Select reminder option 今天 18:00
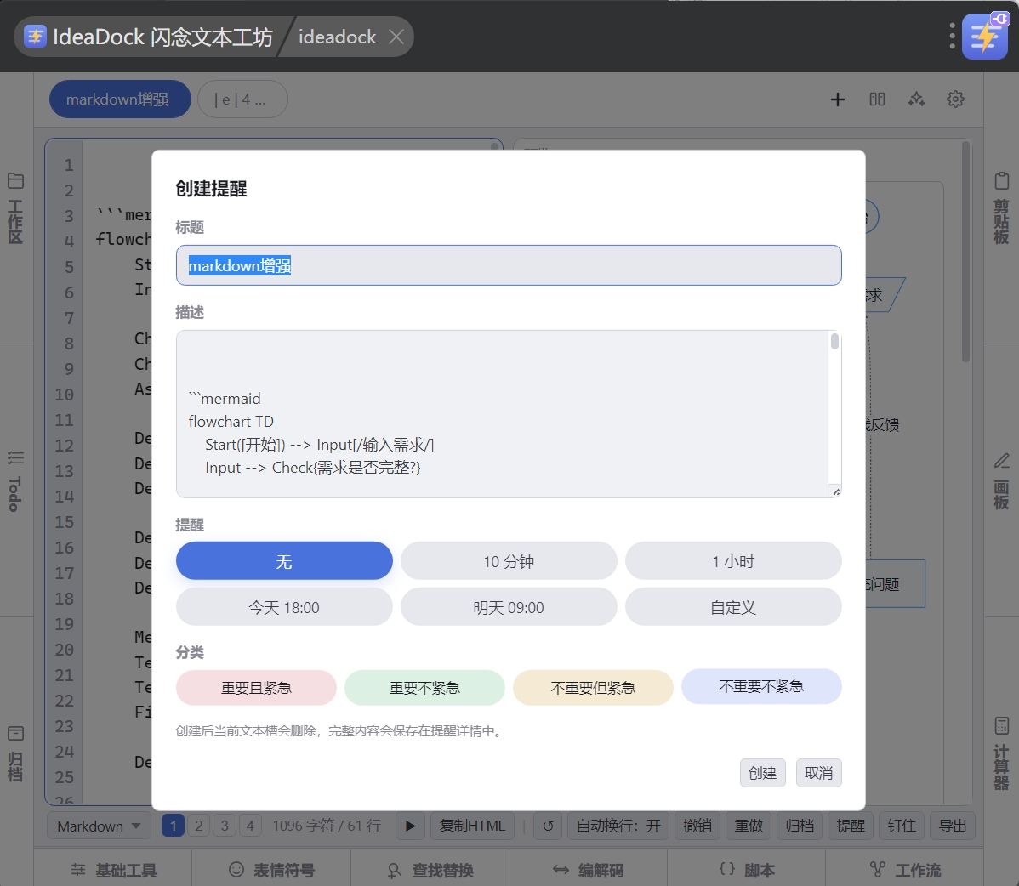 point(284,607)
